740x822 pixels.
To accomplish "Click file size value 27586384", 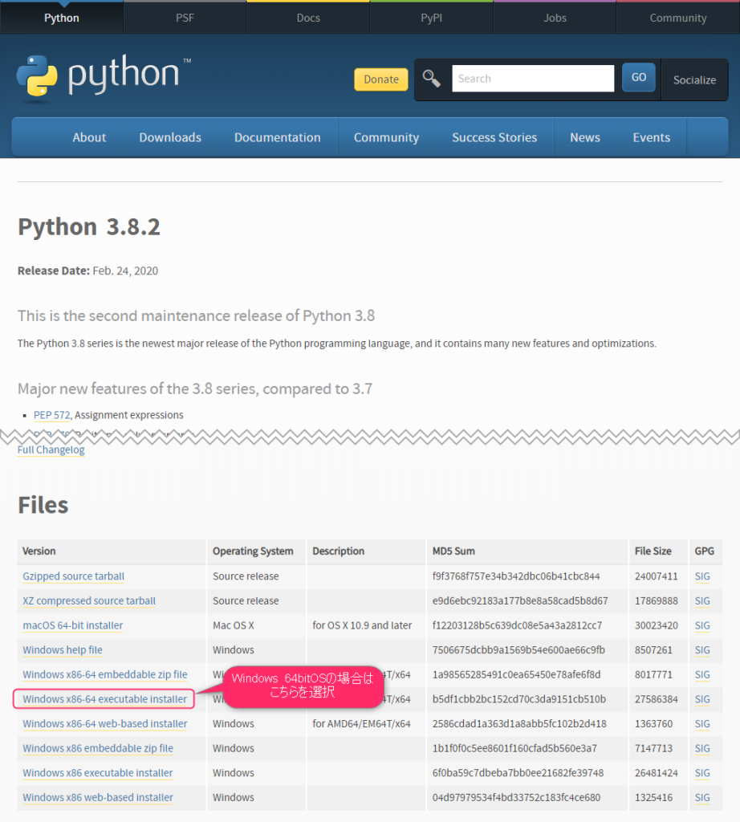I will pyautogui.click(x=657, y=699).
